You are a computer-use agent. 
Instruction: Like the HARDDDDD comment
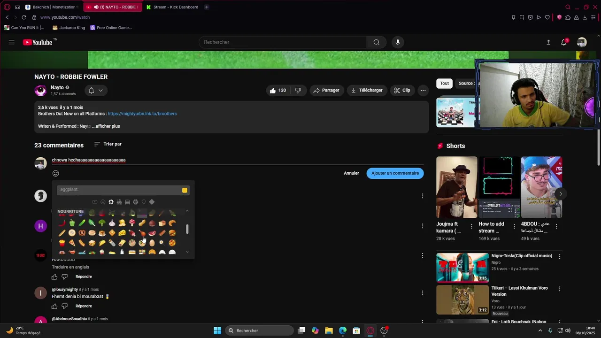coord(54,277)
